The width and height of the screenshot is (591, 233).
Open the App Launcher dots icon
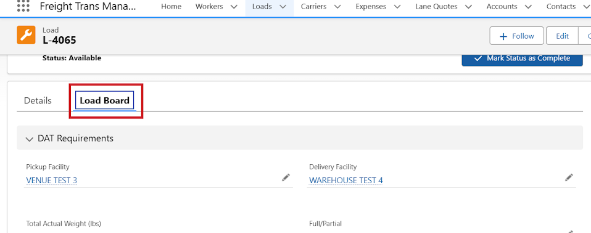tap(23, 6)
